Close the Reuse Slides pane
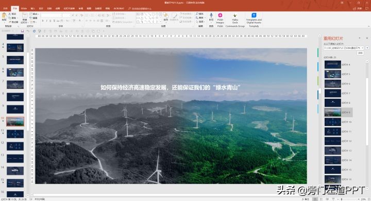Image resolution: width=371 pixels, height=201 pixels. point(367,38)
